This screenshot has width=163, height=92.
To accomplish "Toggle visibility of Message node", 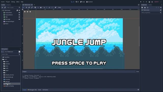I will click(x=19, y=19).
